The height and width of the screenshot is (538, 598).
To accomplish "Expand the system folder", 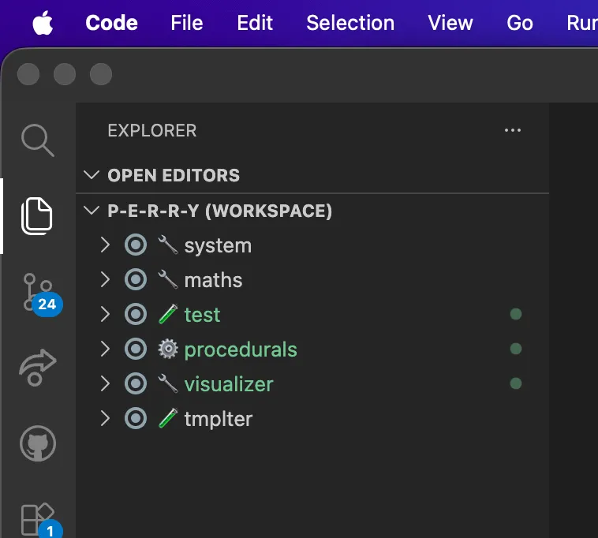I will coord(105,245).
